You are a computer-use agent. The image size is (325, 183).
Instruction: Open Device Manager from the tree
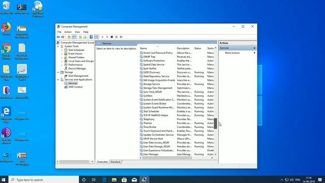tap(77, 69)
